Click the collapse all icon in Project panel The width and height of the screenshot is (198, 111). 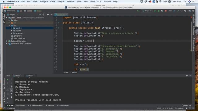coord(43,14)
